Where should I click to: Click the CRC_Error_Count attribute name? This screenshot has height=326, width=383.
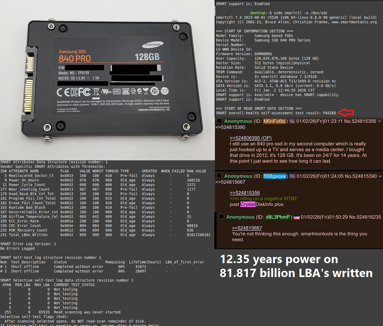click(25, 226)
